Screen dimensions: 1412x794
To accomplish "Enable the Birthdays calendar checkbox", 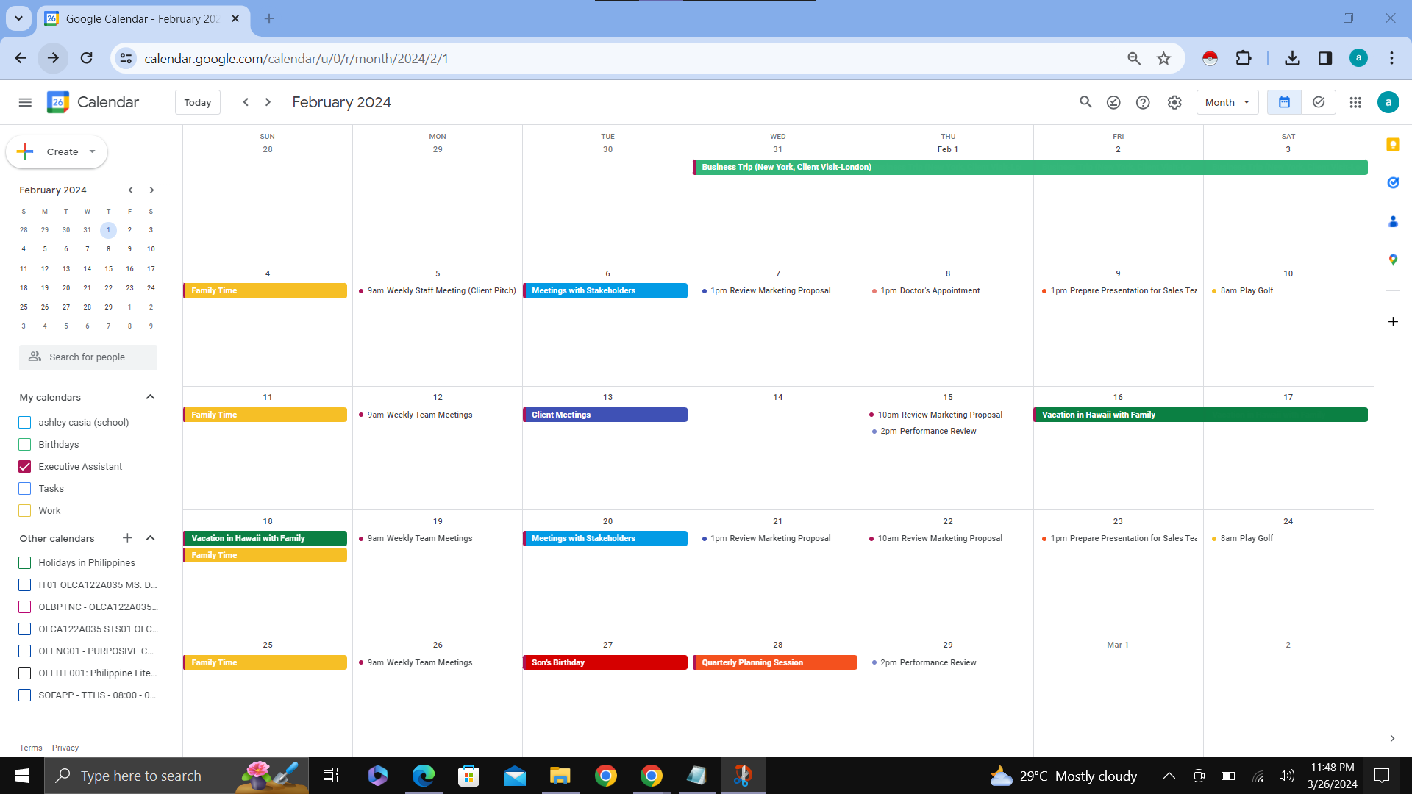I will pyautogui.click(x=25, y=444).
